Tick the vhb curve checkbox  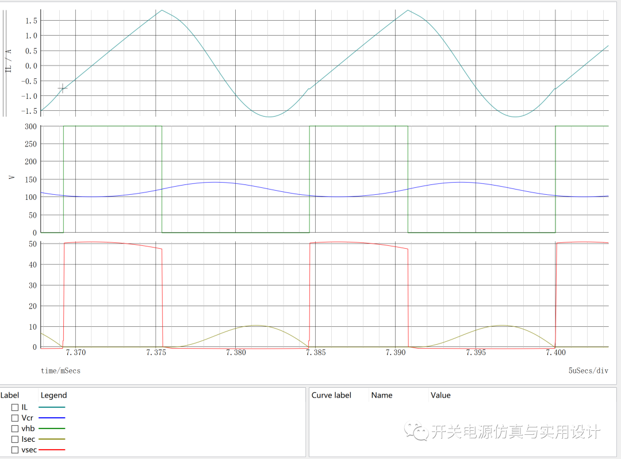tap(15, 429)
